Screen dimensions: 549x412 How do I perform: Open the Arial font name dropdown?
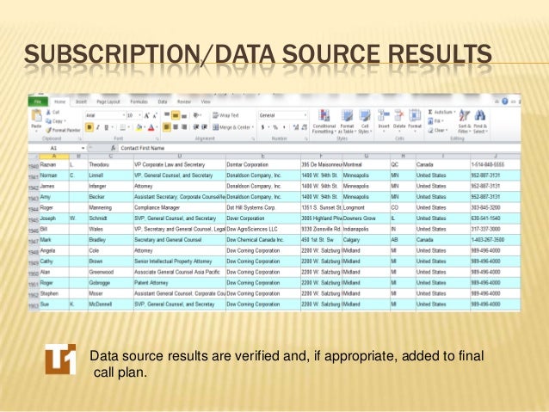[x=123, y=115]
